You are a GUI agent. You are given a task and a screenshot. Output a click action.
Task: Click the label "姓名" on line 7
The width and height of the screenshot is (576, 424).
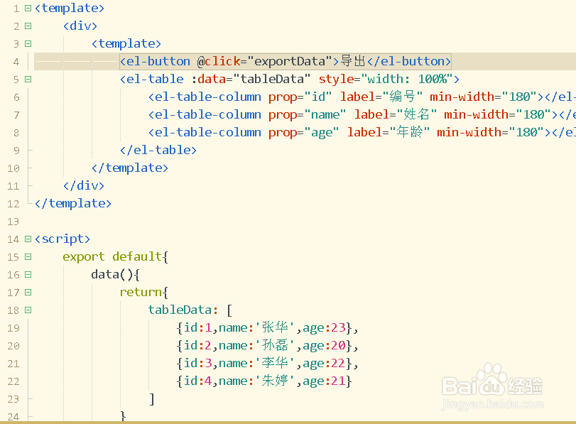coord(416,114)
